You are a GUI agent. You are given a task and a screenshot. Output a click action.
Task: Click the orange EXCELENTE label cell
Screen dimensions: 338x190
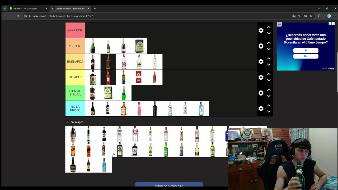75,46
